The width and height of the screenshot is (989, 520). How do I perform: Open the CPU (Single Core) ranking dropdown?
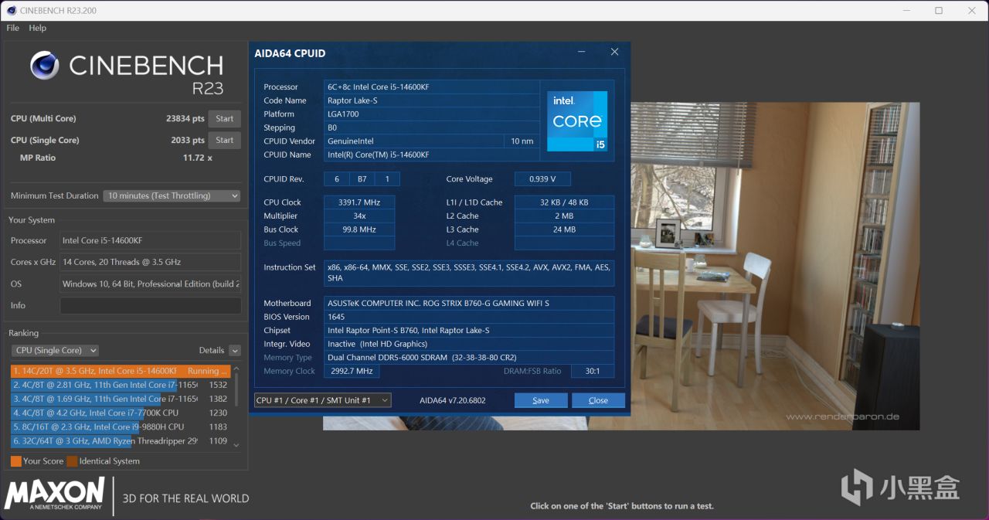coord(54,350)
